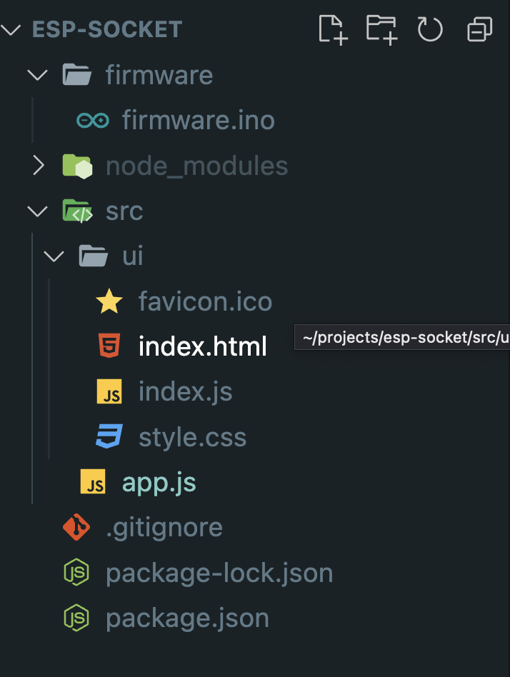Click the star icon beside favicon.ico
Viewport: 510px width, 677px height.
point(109,301)
